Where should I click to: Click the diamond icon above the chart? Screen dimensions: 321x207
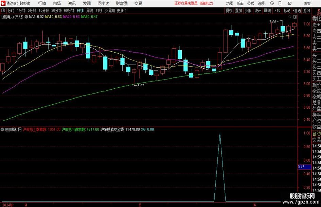[290, 17]
